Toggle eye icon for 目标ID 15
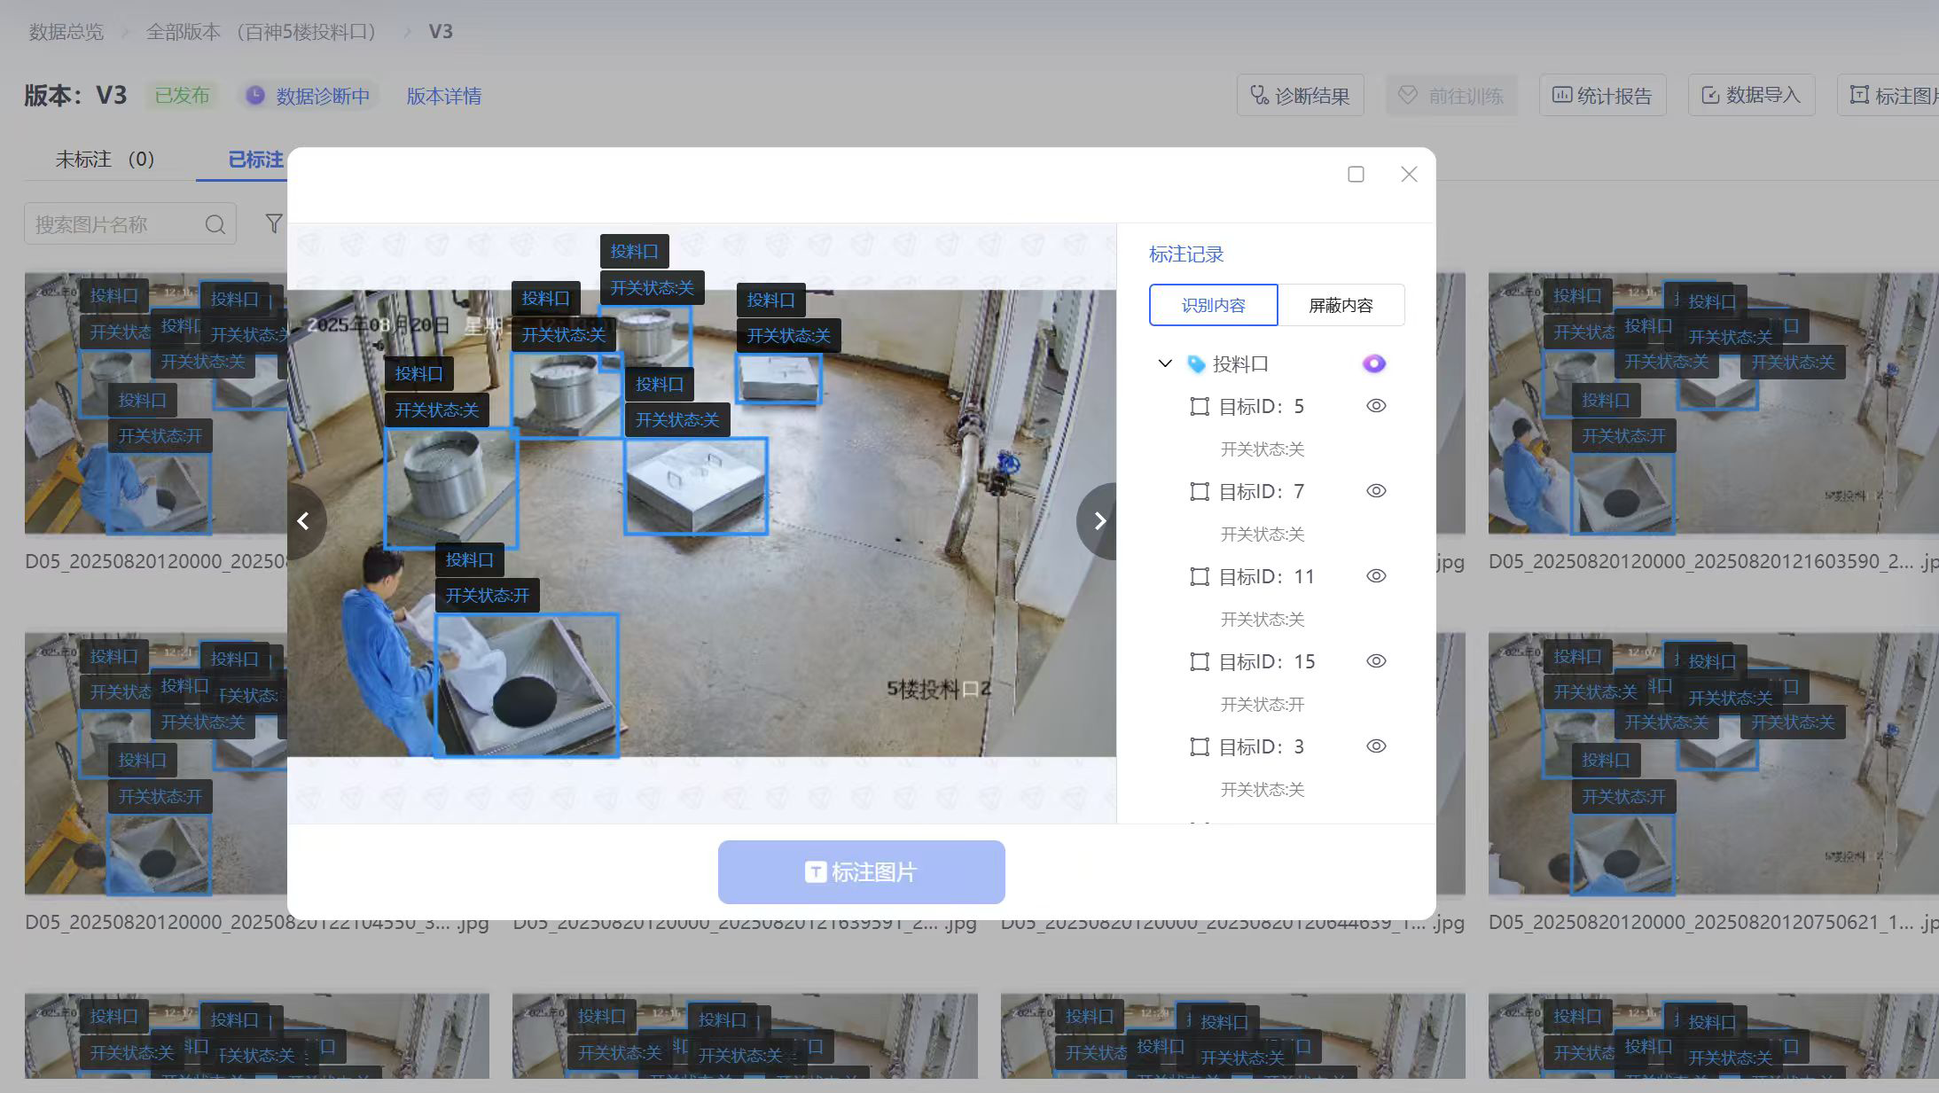Viewport: 1939px width, 1093px height. point(1375,661)
